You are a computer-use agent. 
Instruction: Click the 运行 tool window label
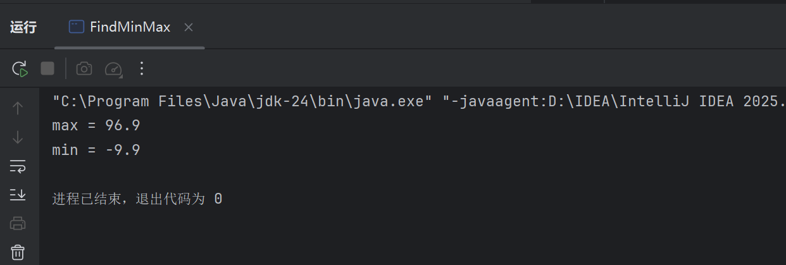pos(23,27)
